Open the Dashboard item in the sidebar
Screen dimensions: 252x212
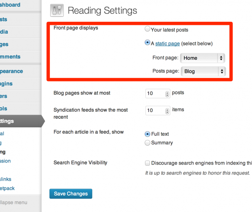tap(10, 5)
